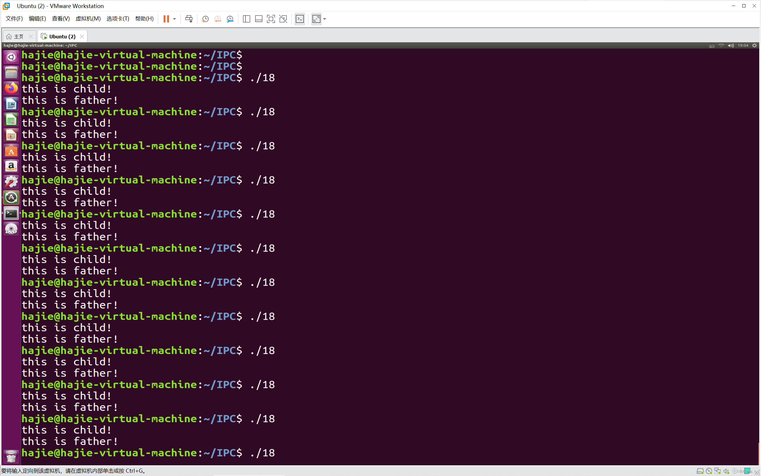Toggle the thumbnail bar view
Viewport: 761px width, 476px height.
click(259, 19)
